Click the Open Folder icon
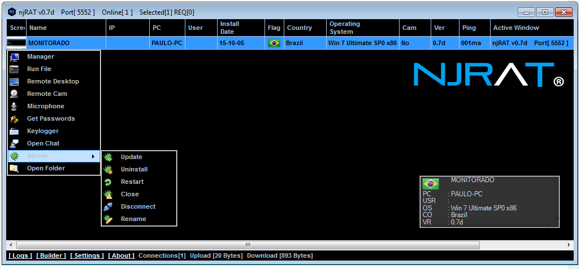 (14, 169)
